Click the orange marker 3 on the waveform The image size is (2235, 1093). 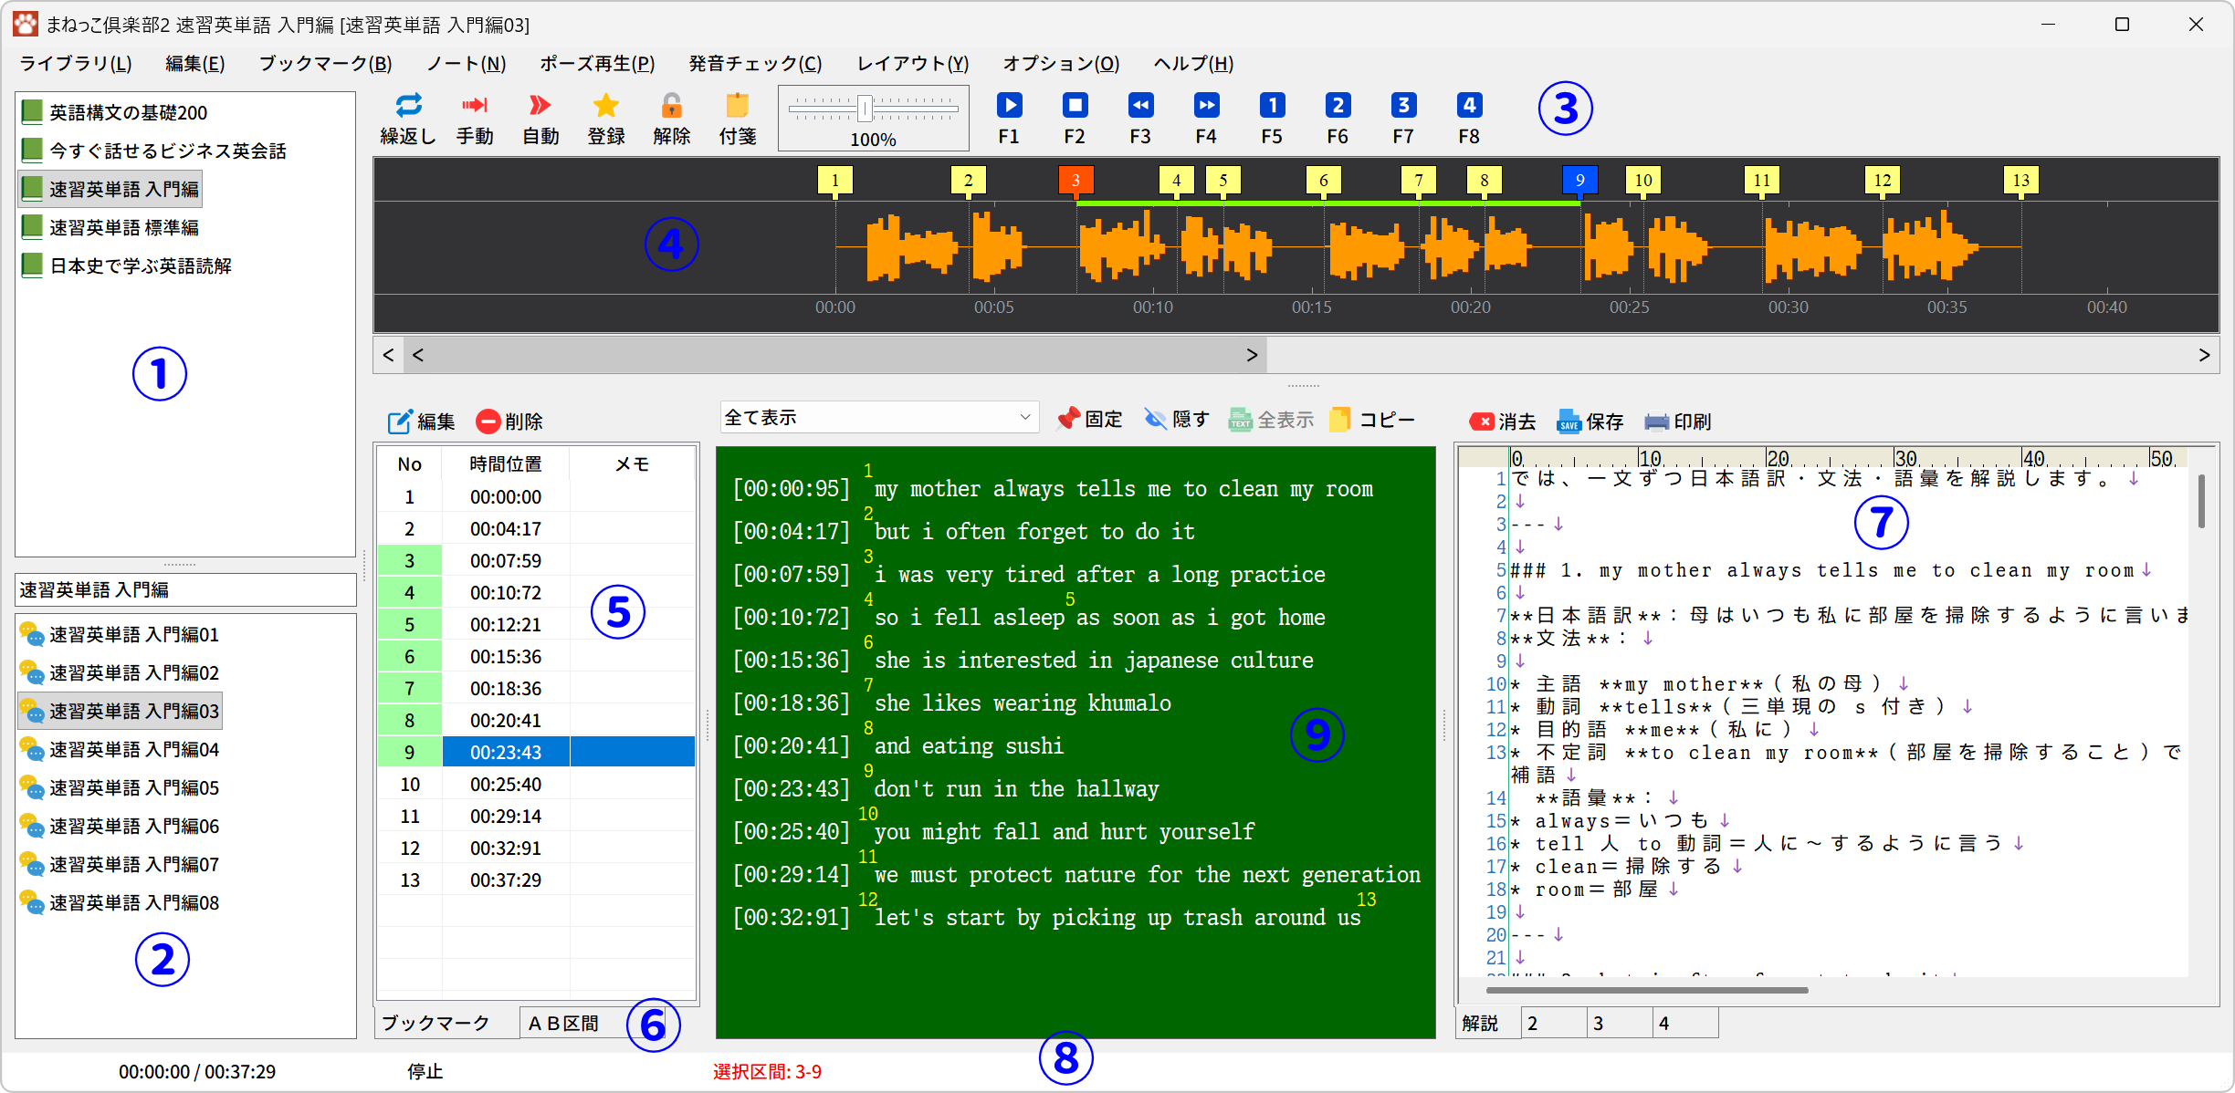tap(1076, 181)
